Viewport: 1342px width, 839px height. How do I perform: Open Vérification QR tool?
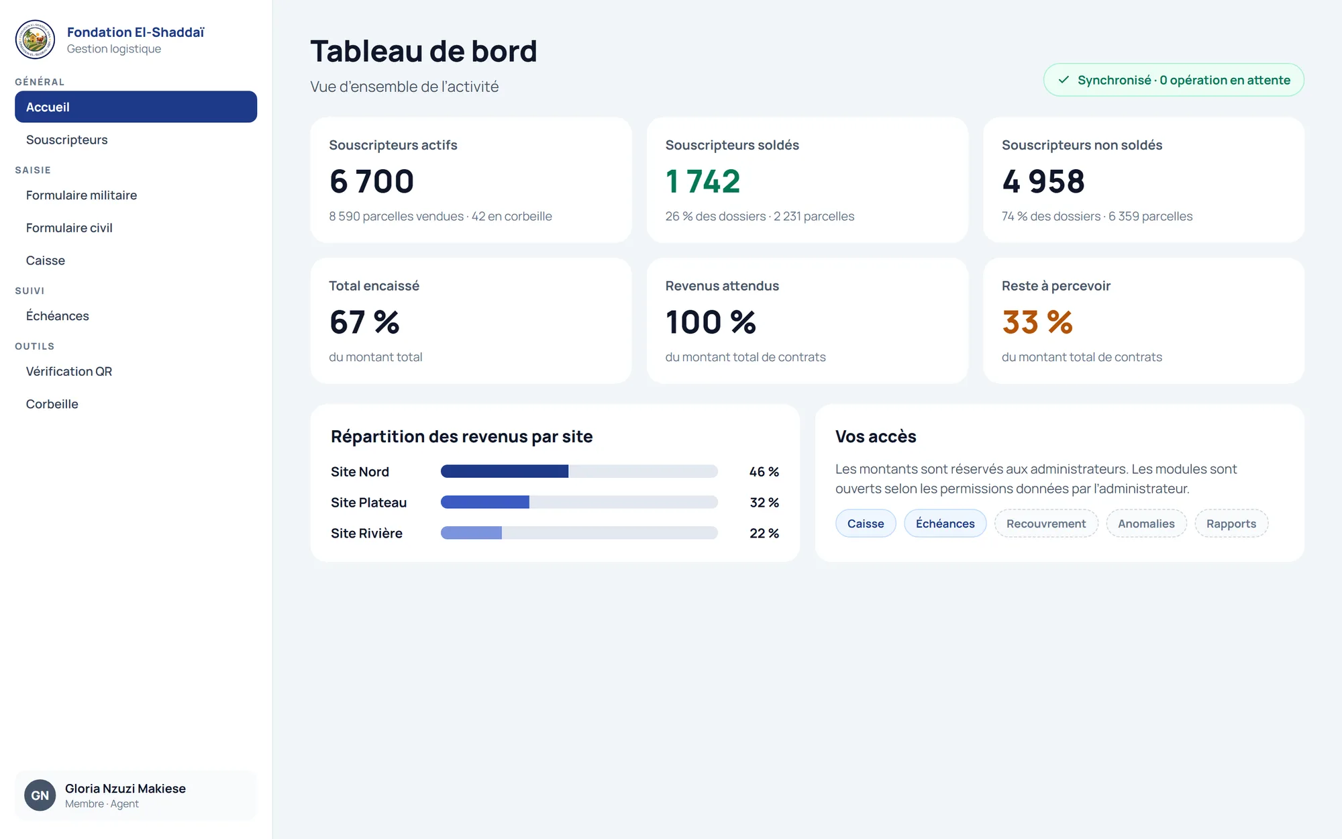pyautogui.click(x=136, y=371)
